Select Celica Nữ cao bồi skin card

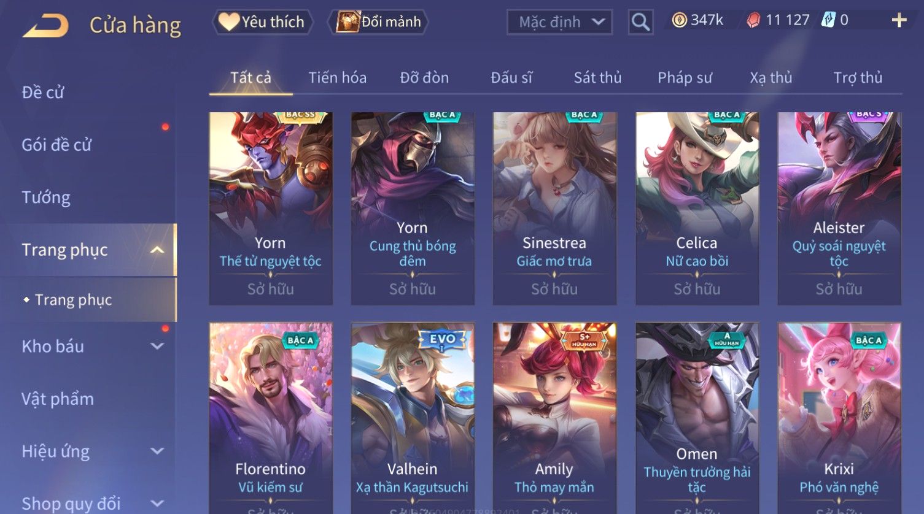coord(697,209)
